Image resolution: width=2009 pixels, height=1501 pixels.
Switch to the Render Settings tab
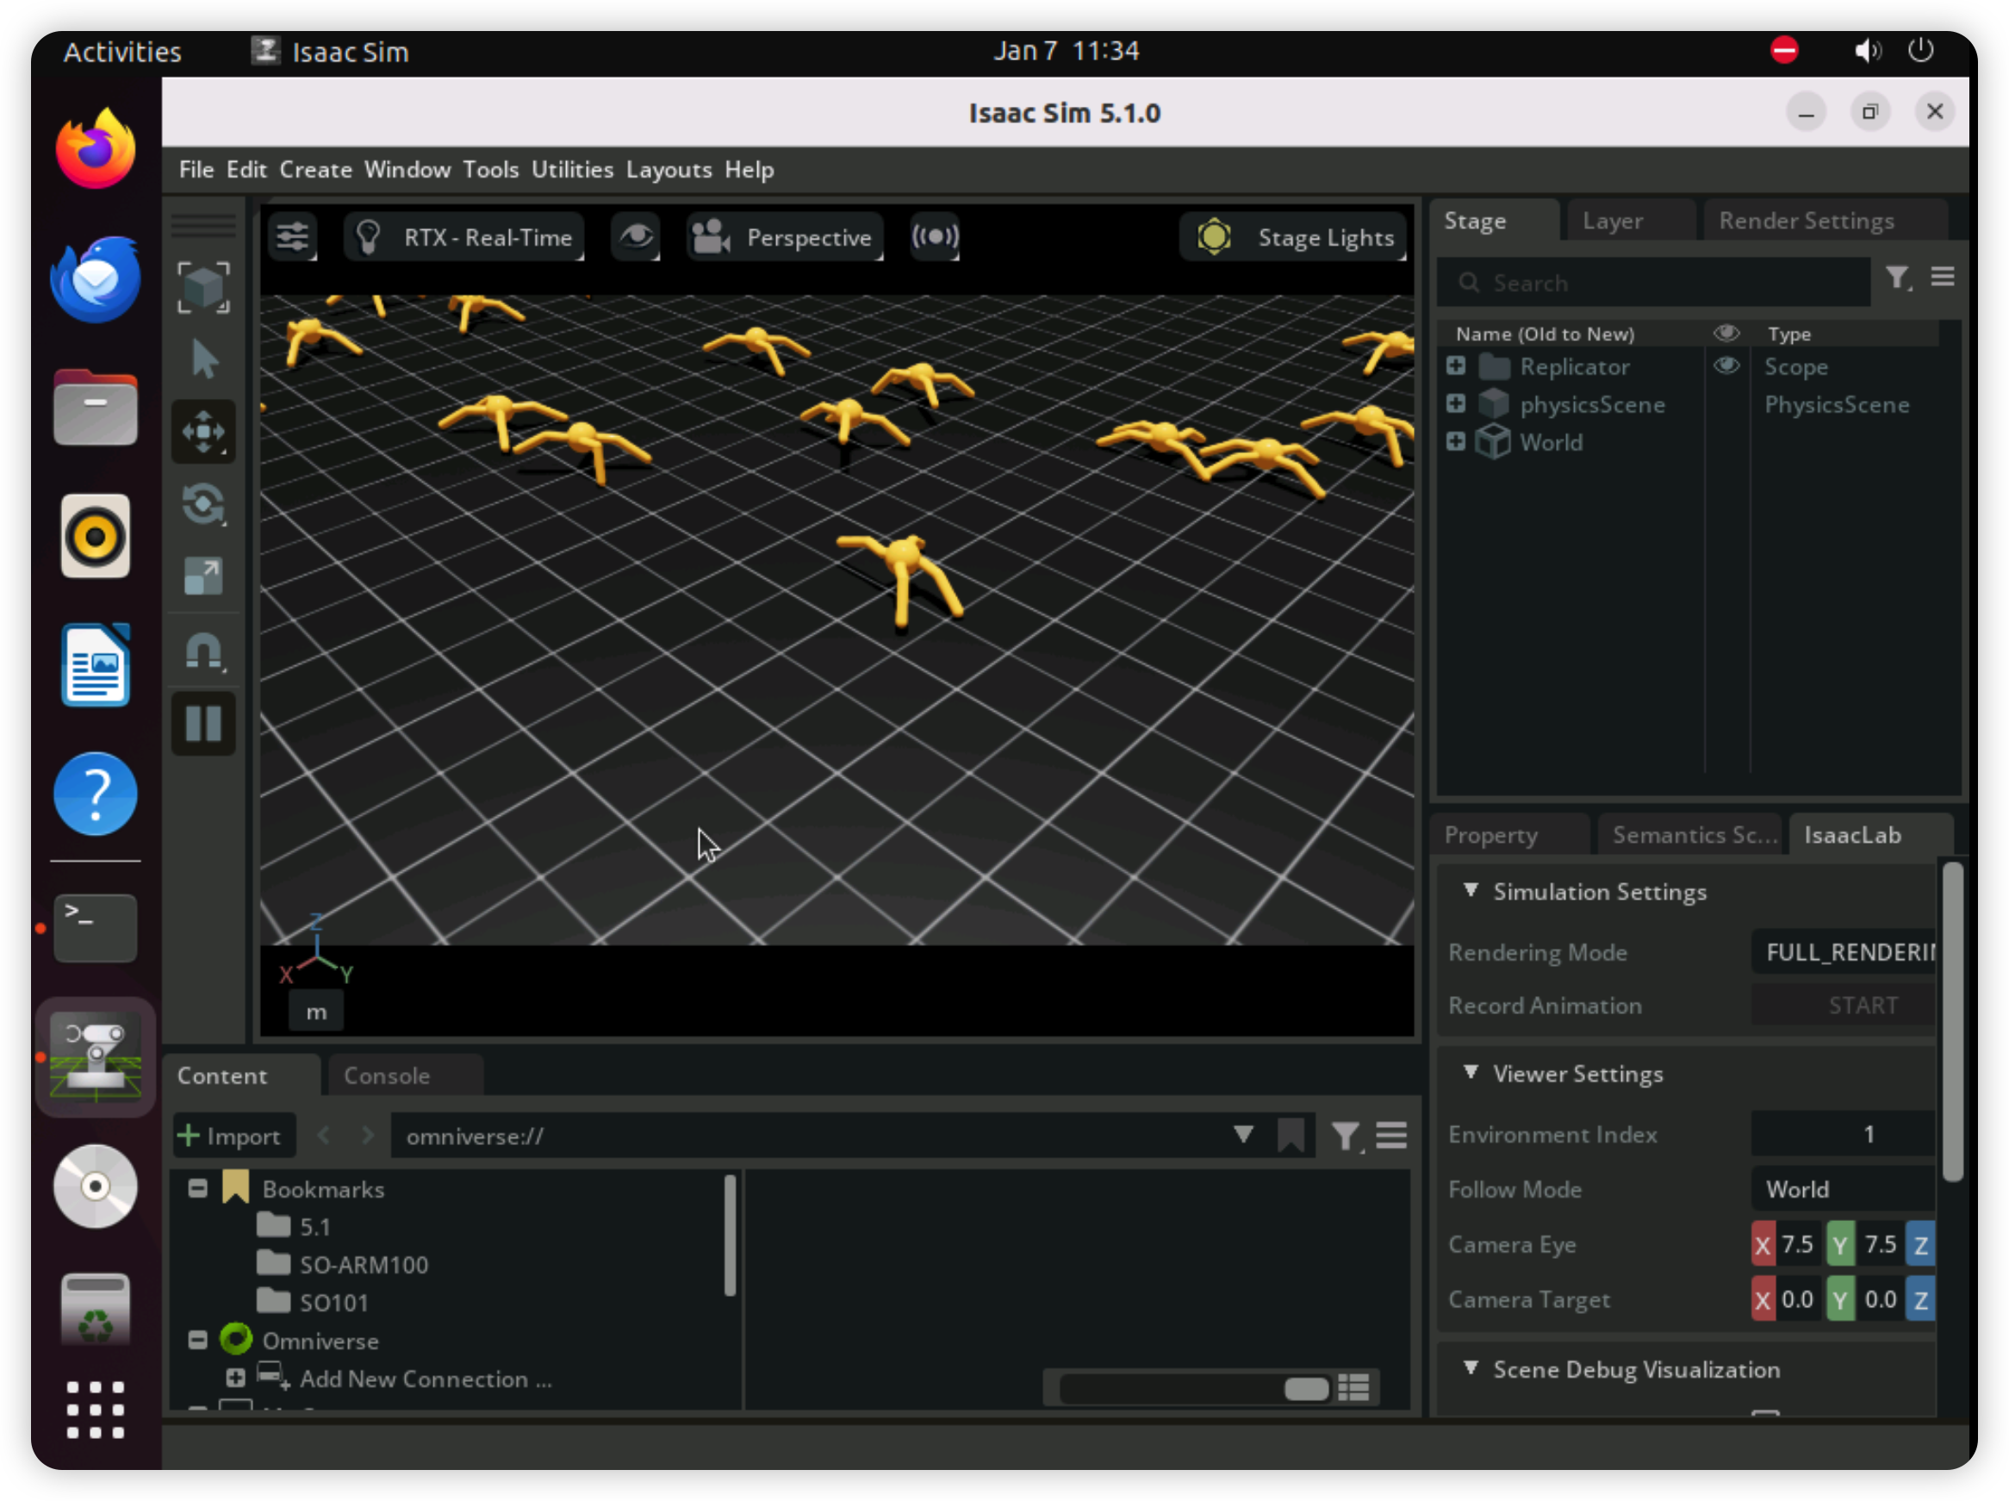point(1806,221)
